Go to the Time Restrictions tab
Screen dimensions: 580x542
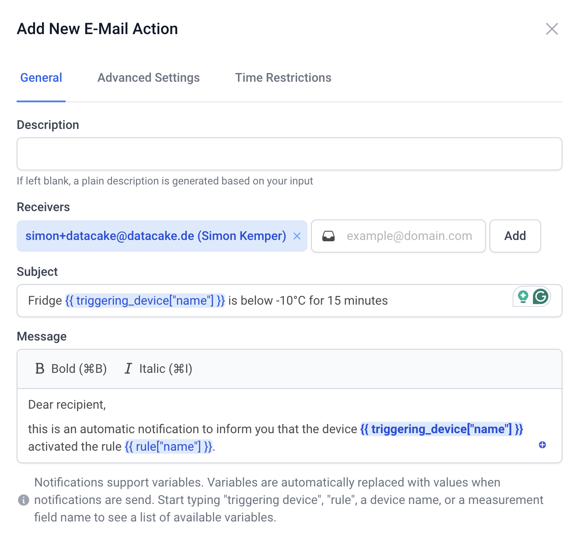point(283,78)
